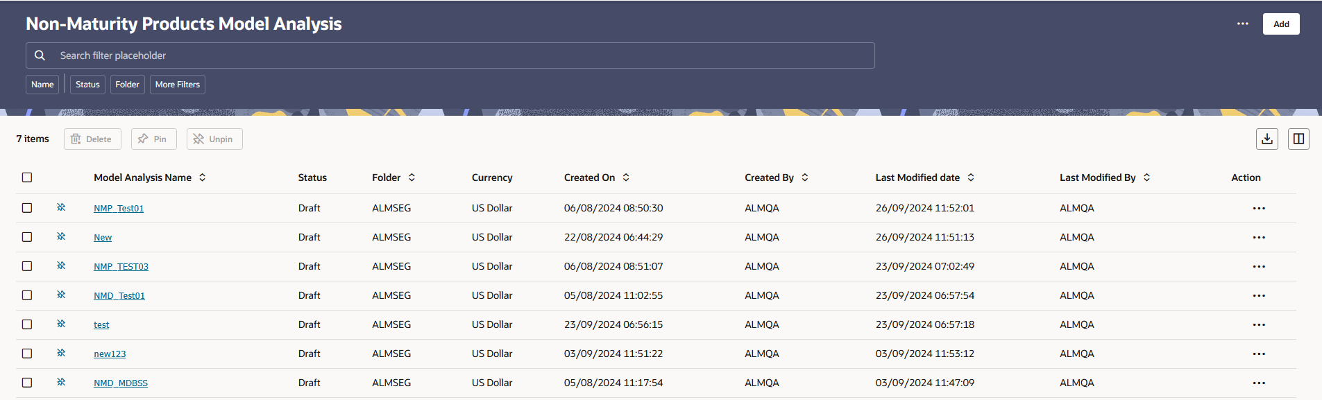Click the Unpin toolbar button
Screen dimensions: 1322x400
pos(214,139)
